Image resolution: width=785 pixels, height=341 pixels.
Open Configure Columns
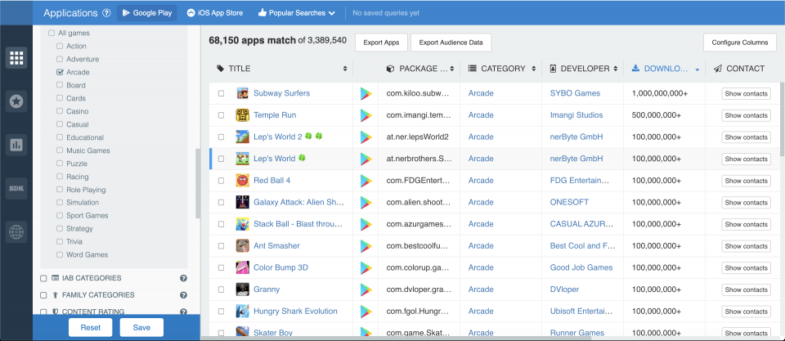click(740, 43)
